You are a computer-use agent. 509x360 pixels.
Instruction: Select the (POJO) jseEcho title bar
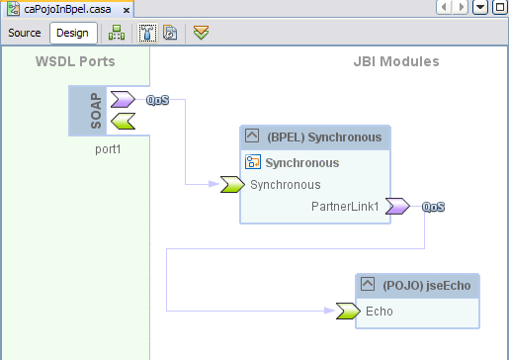pos(417,286)
